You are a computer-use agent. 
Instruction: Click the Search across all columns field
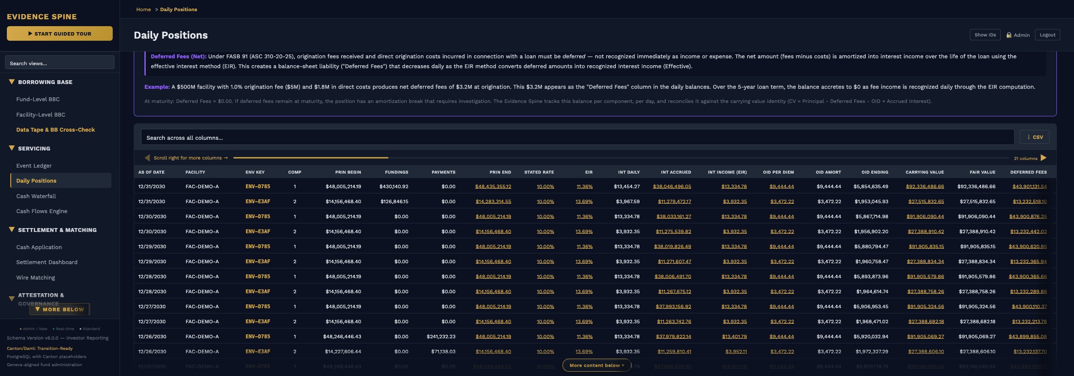coord(577,138)
